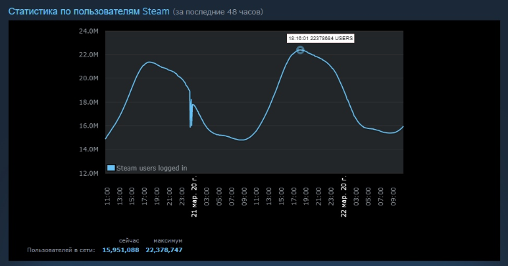Click the tooltip reading 18:16:01 22378684 USERS
This screenshot has width=508, height=266.
coord(320,38)
